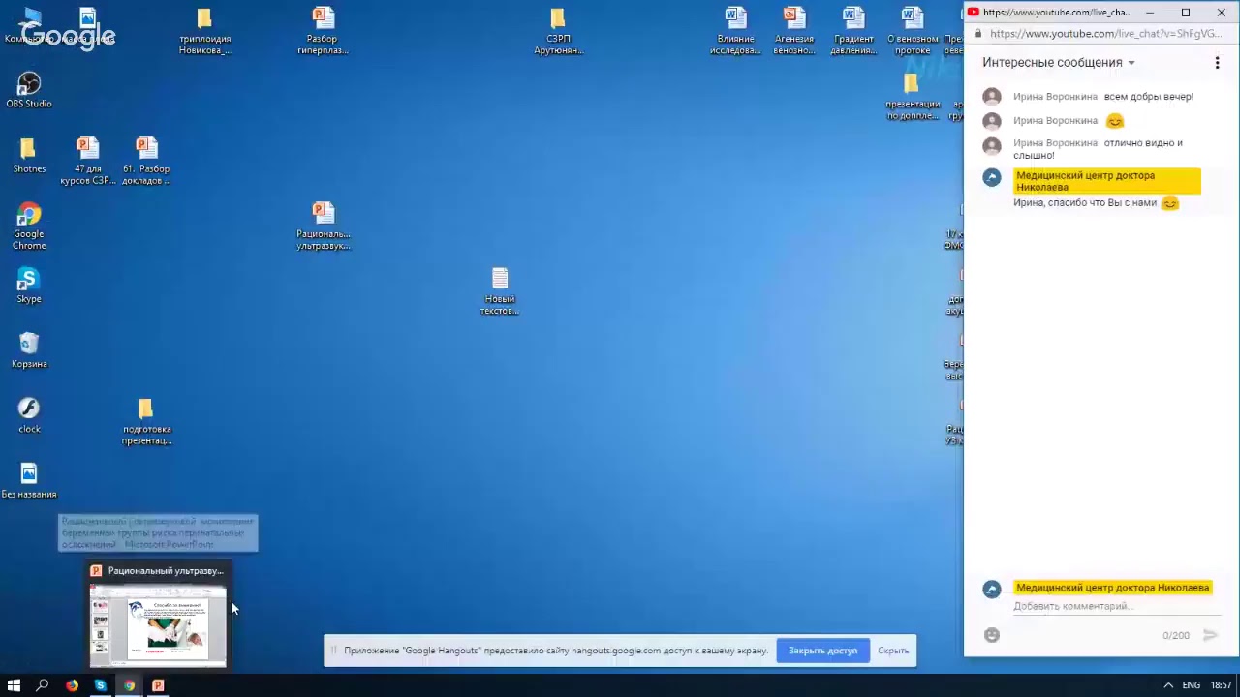Send the chat message arrow
The height and width of the screenshot is (697, 1240).
click(1209, 635)
